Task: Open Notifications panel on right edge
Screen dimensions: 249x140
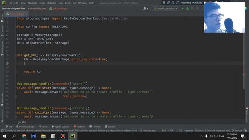Action: tap(247, 115)
